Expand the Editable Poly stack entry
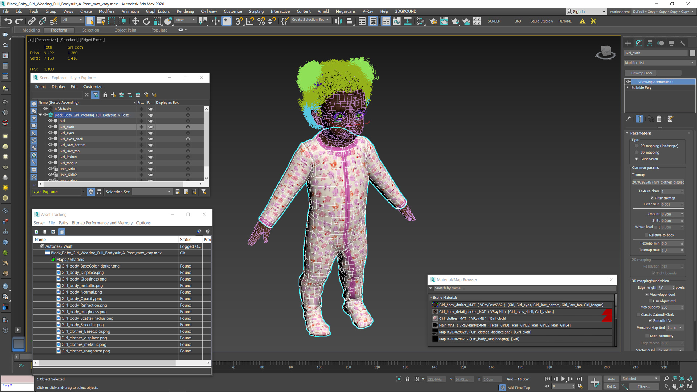Viewport: 697px width, 392px height. pos(627,87)
